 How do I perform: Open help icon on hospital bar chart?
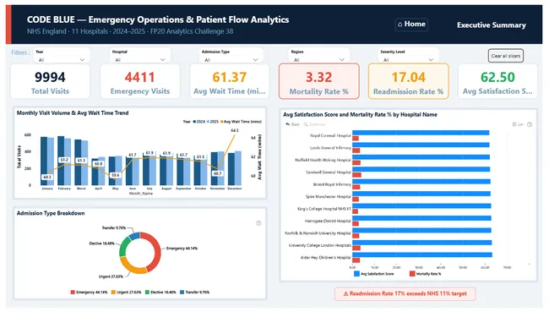point(530,124)
